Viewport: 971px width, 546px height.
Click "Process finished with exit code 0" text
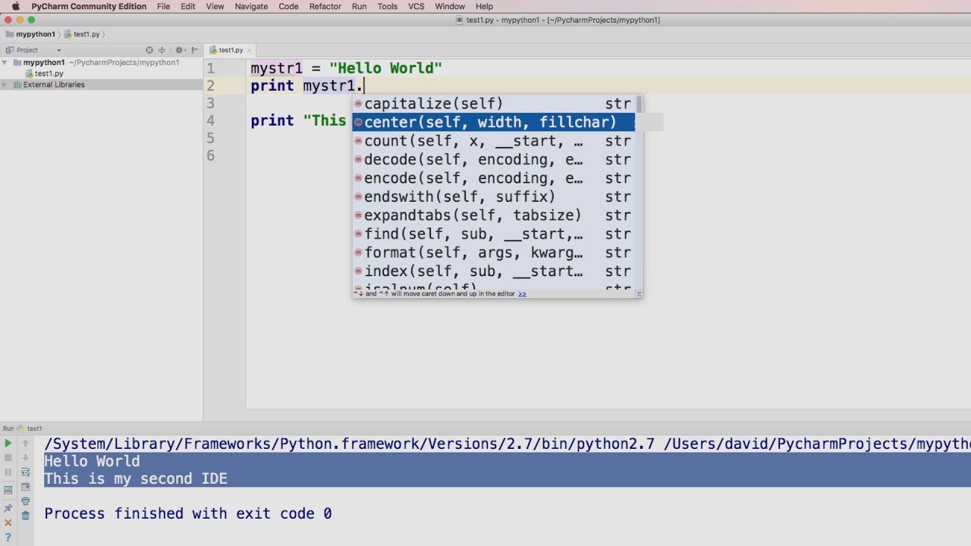(x=188, y=513)
